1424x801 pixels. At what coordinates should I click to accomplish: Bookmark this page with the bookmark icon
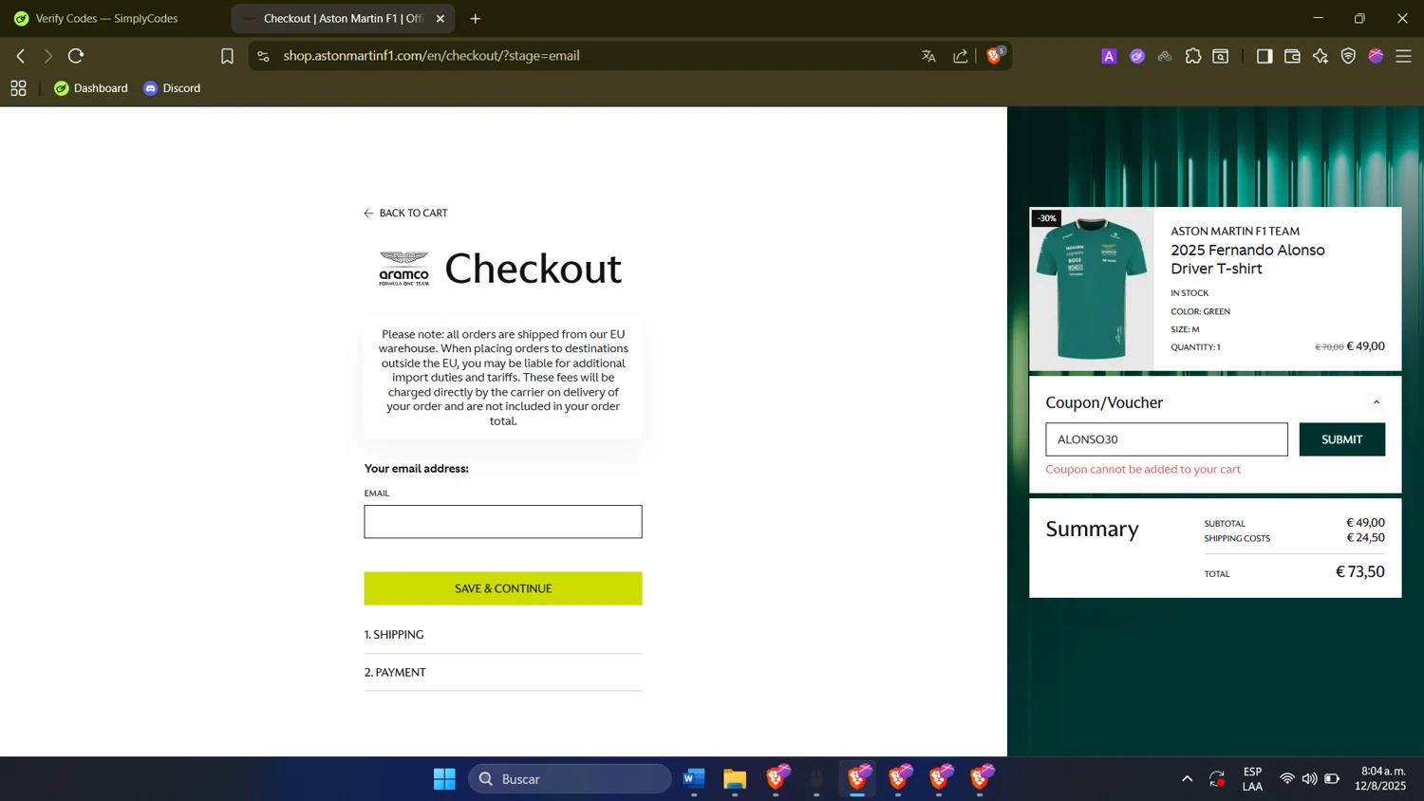[227, 56]
